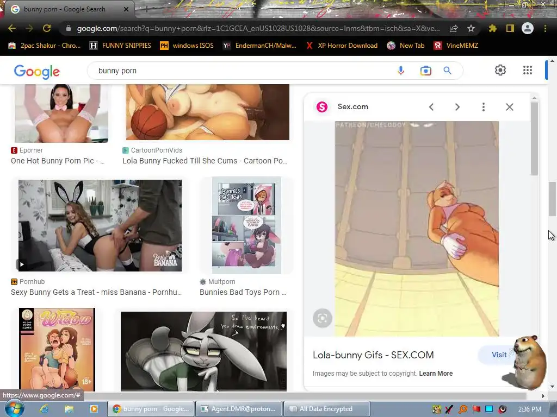Screen dimensions: 557x417
Task: Click the red flag tray icon
Action: pyautogui.click(x=476, y=409)
